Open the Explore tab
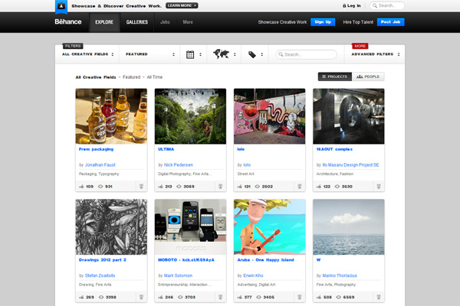460x306 pixels. click(104, 22)
